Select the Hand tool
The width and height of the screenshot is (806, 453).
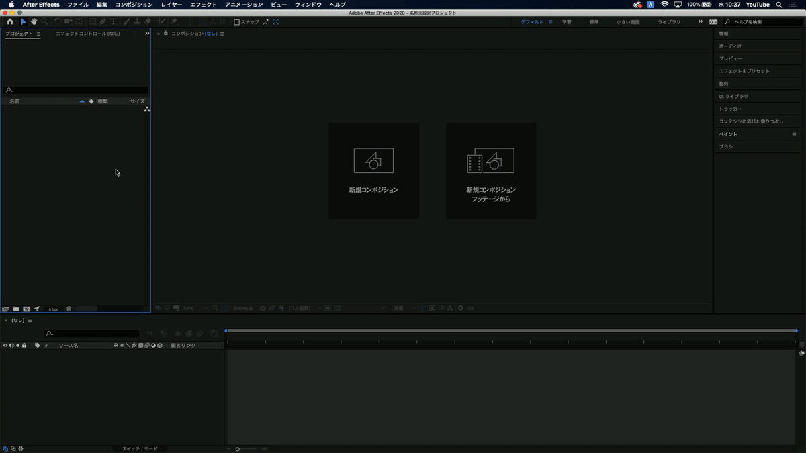34,21
